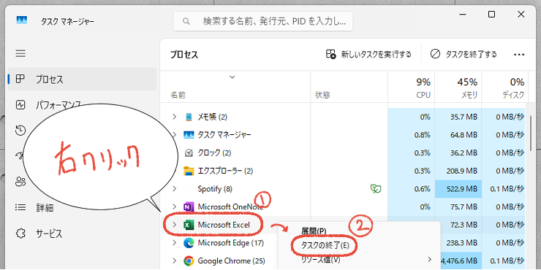The height and width of the screenshot is (270, 541).
Task: Expand the メモ帳 (2) process group
Action: pos(175,117)
